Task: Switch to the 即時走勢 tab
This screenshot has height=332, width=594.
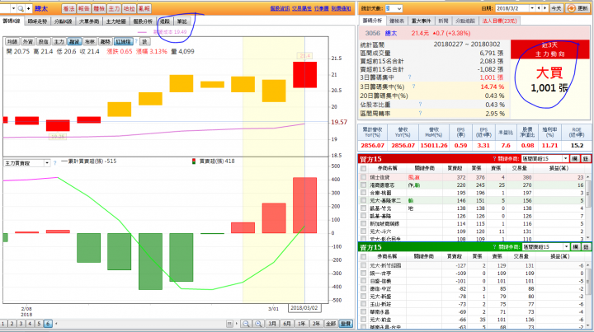Action: (37, 21)
